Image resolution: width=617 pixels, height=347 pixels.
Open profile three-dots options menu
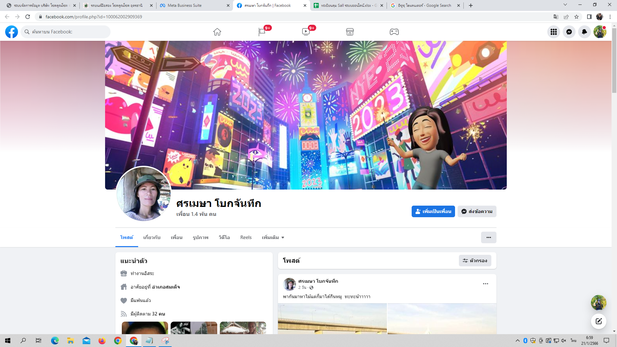[x=488, y=237]
